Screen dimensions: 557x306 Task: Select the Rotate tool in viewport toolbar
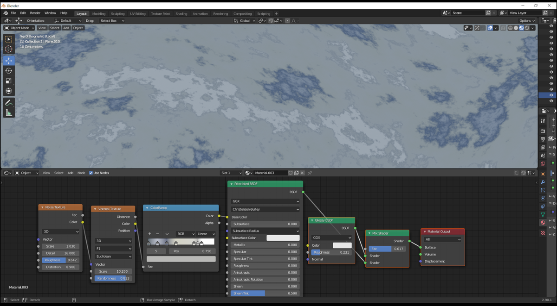pos(8,70)
